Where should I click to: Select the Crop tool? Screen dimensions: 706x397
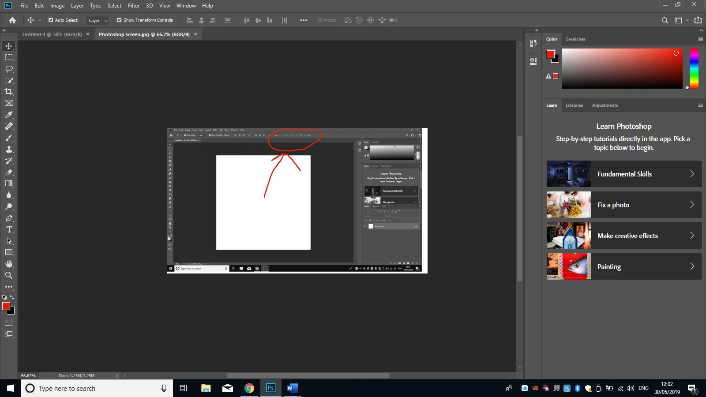pyautogui.click(x=9, y=92)
